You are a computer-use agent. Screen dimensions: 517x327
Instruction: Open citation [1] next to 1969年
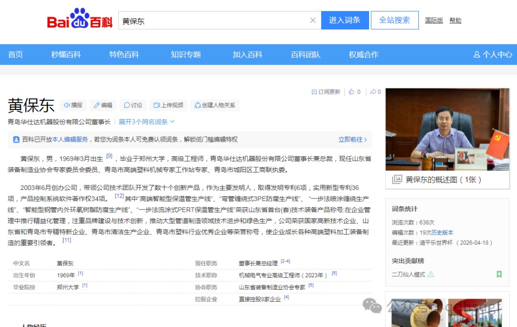tap(80, 273)
